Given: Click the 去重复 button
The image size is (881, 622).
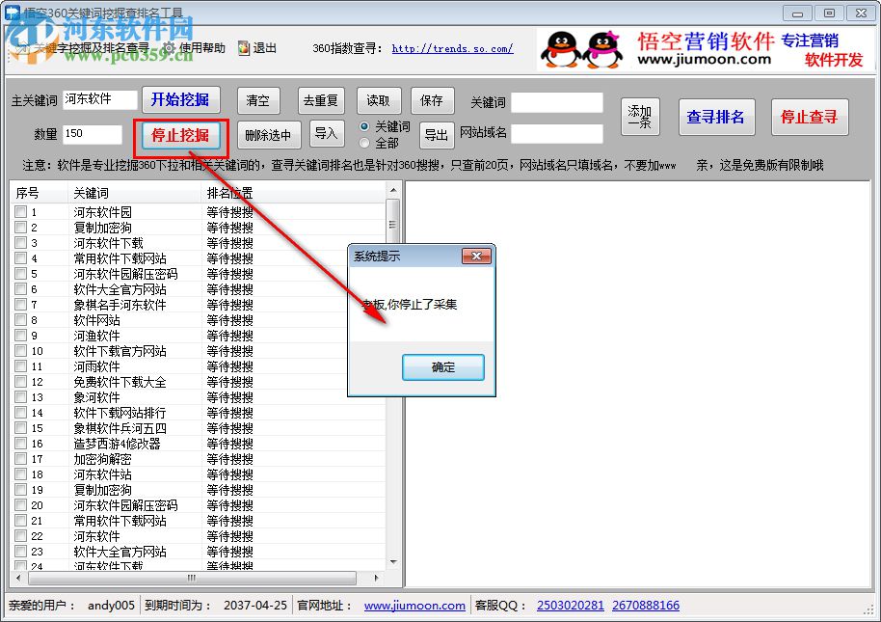Looking at the screenshot, I should 320,100.
